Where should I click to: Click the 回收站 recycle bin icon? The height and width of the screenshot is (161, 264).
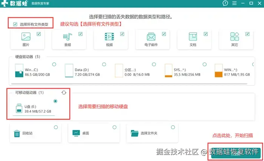pyautogui.click(x=17, y=133)
